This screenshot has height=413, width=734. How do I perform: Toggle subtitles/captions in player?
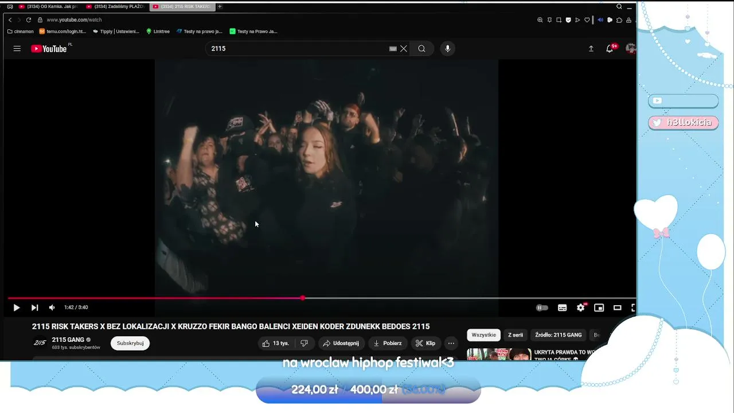563,308
